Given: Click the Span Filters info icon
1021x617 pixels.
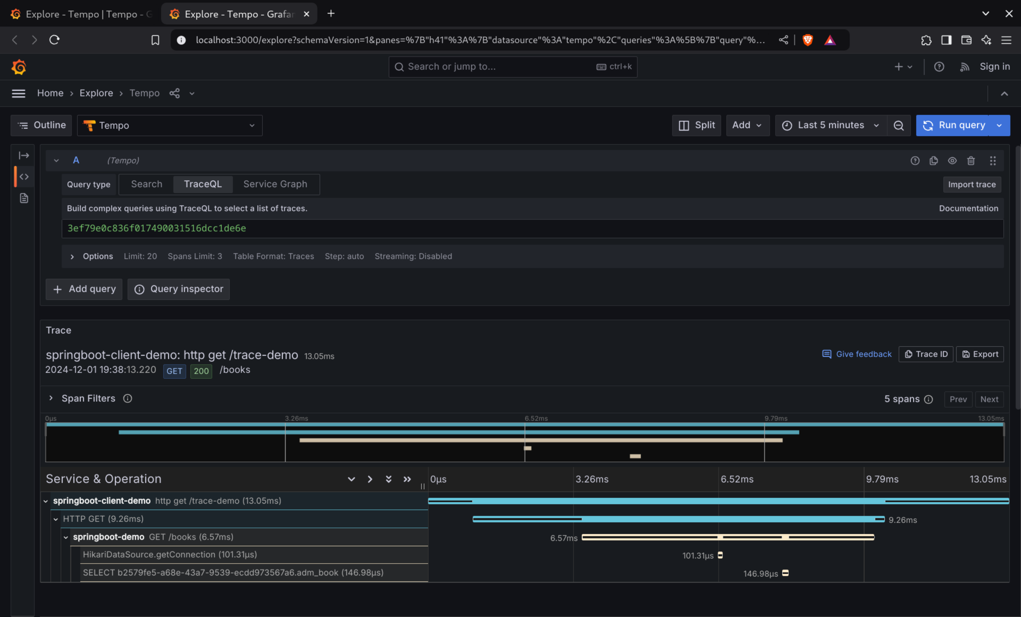Looking at the screenshot, I should [x=128, y=398].
